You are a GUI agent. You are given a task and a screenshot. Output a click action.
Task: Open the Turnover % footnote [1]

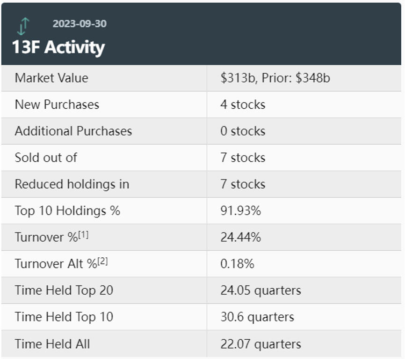84,234
